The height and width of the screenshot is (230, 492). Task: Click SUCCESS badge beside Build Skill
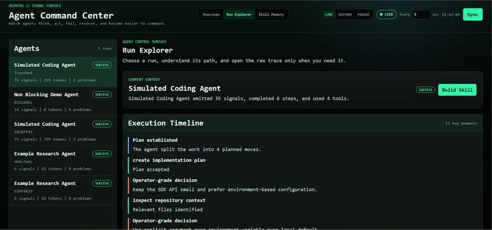(425, 90)
